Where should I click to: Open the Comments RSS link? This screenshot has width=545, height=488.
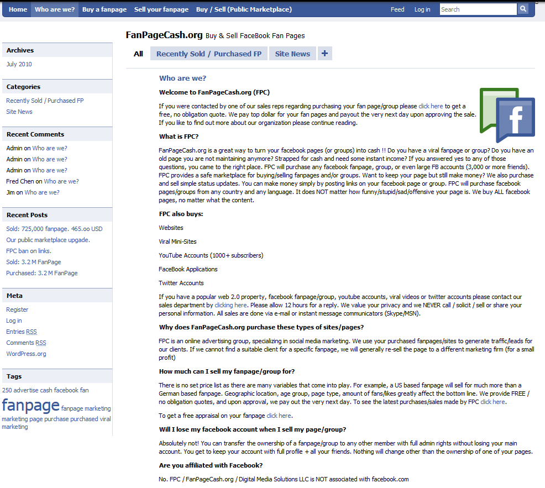point(26,343)
